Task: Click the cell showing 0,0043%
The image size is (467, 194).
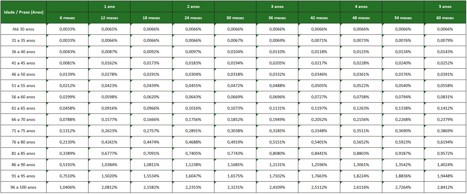Action: pos(67,52)
